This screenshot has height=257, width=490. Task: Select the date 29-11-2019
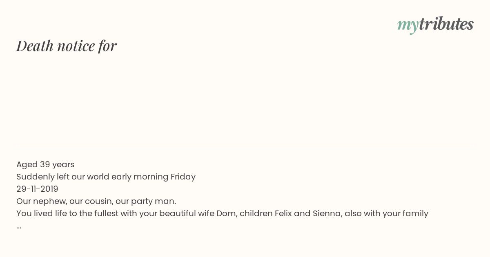[37, 189]
